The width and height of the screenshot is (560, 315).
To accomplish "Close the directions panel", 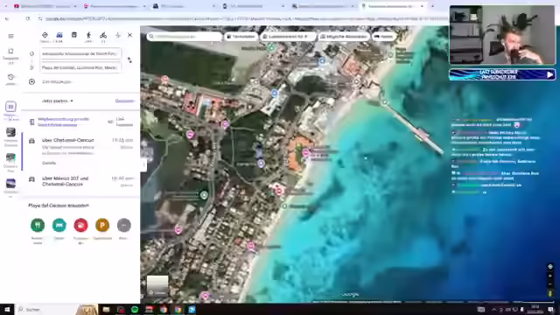I will click(x=129, y=35).
